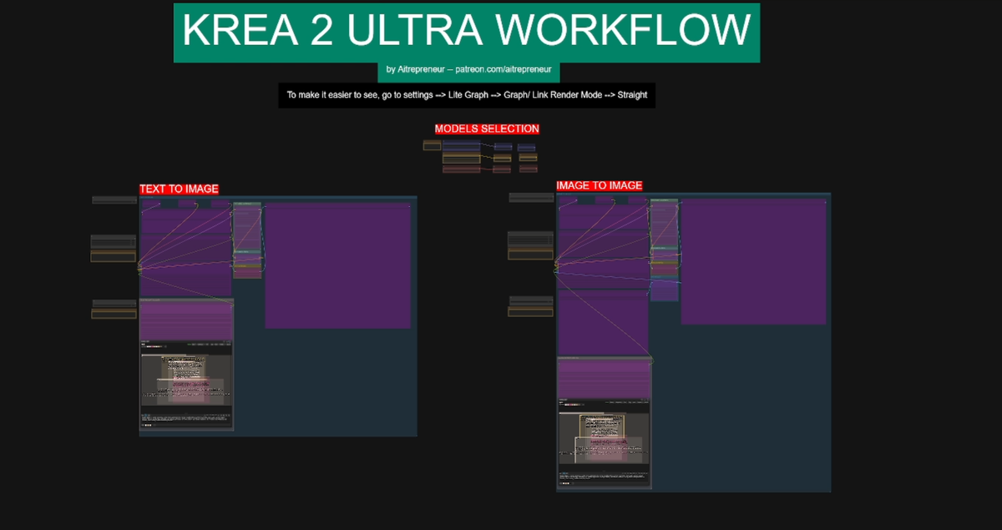This screenshot has height=530, width=1002.
Task: Select the TEXT TO IMAGE label
Action: pos(179,189)
